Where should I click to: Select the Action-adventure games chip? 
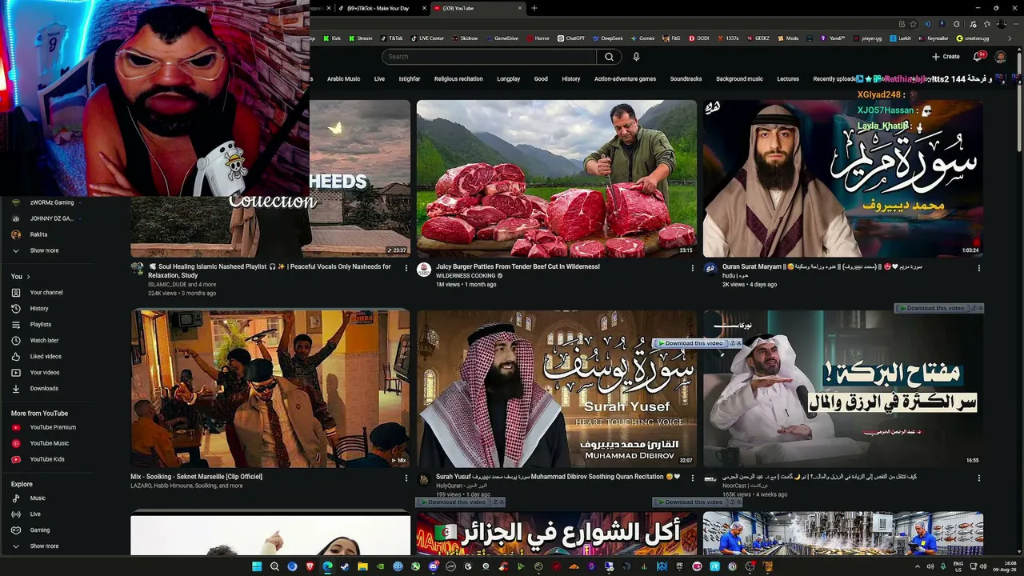[x=625, y=79]
